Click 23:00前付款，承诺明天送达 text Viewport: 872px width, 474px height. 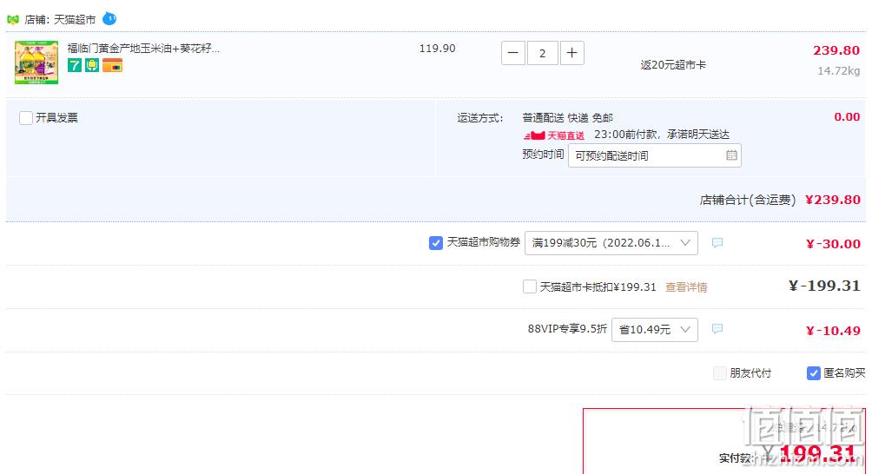[x=661, y=135]
